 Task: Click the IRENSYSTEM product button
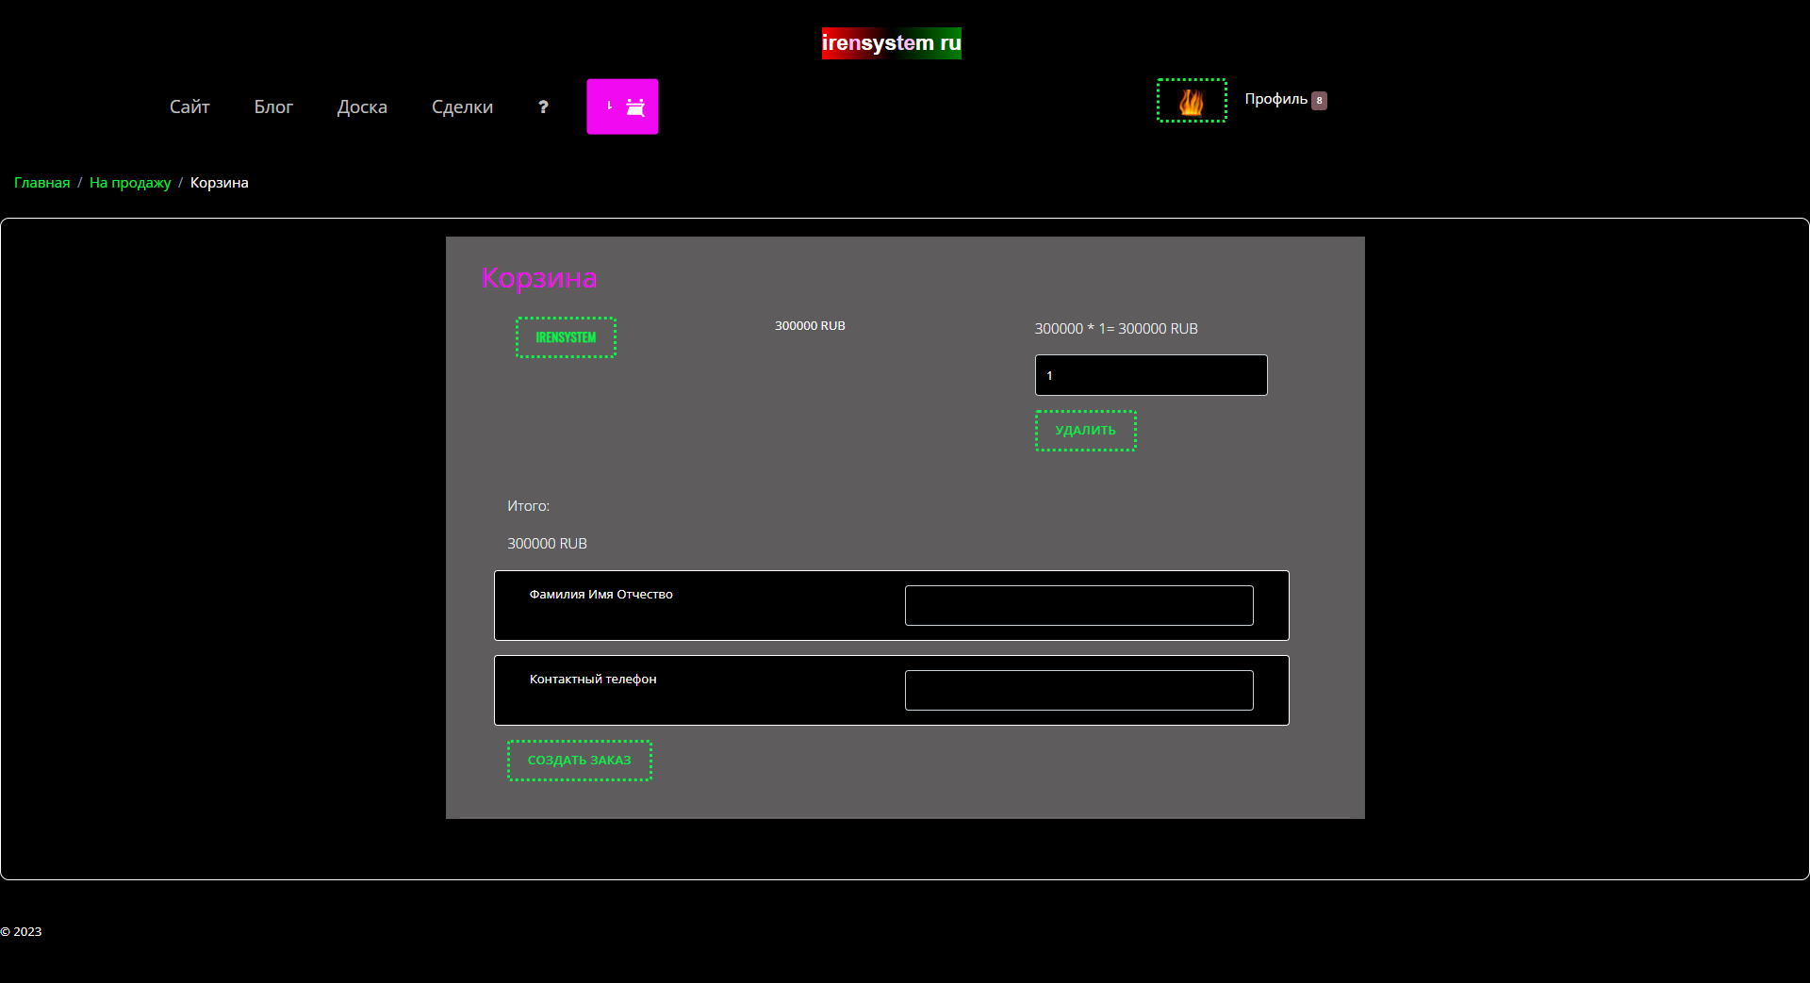click(x=566, y=337)
